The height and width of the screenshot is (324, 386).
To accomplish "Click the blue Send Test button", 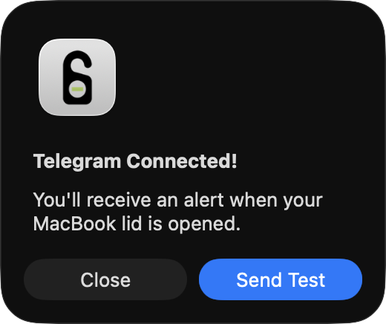I will click(x=281, y=279).
